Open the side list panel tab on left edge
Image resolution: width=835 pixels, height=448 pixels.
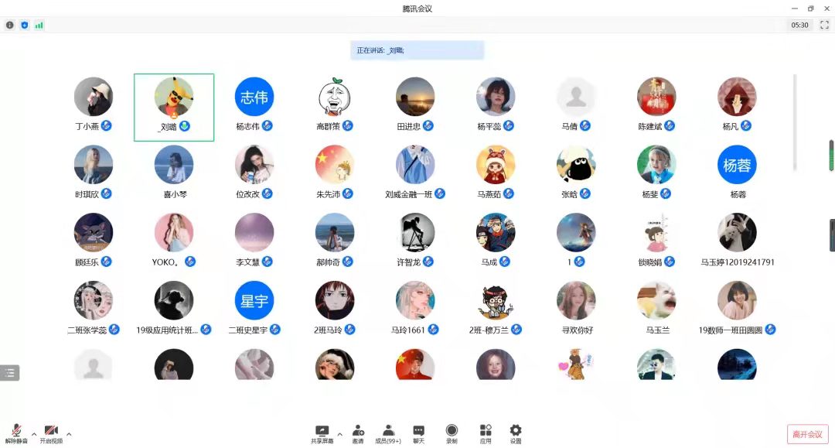pos(9,373)
